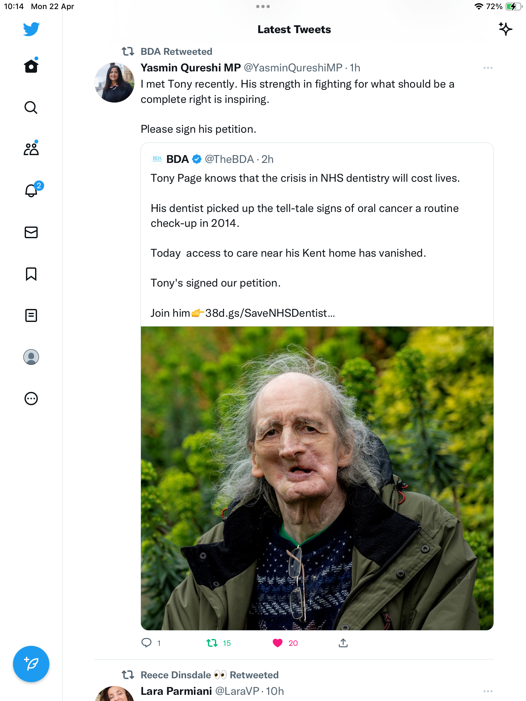The image size is (526, 701).
Task: Reply to the tweet with 1 comment
Action: click(146, 643)
